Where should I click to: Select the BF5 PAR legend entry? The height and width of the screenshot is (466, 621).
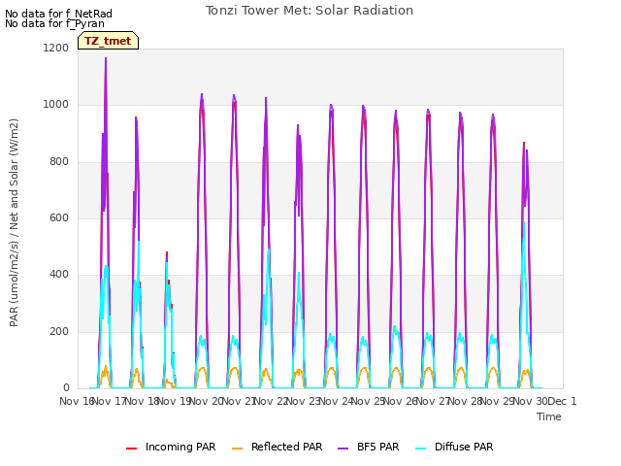pos(368,447)
